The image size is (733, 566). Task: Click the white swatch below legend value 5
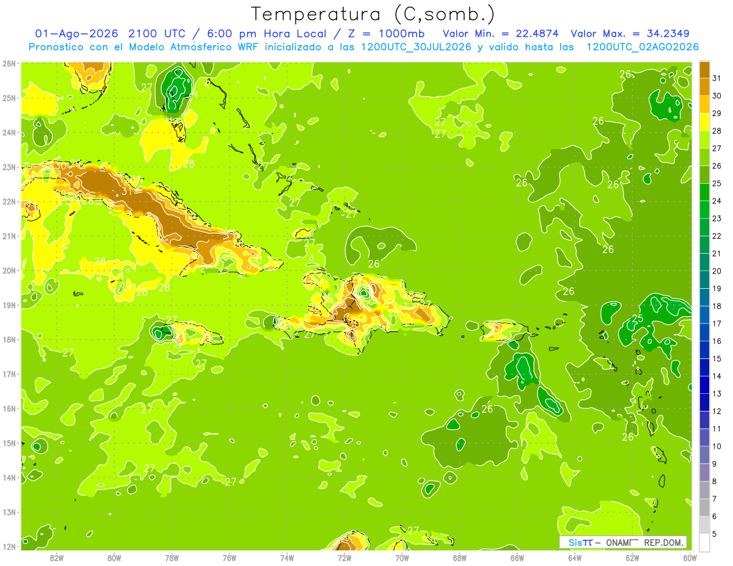coord(705,543)
